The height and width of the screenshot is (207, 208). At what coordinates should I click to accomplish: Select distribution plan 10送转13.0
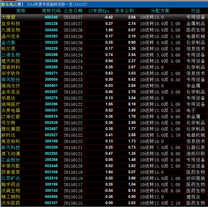[152, 17]
